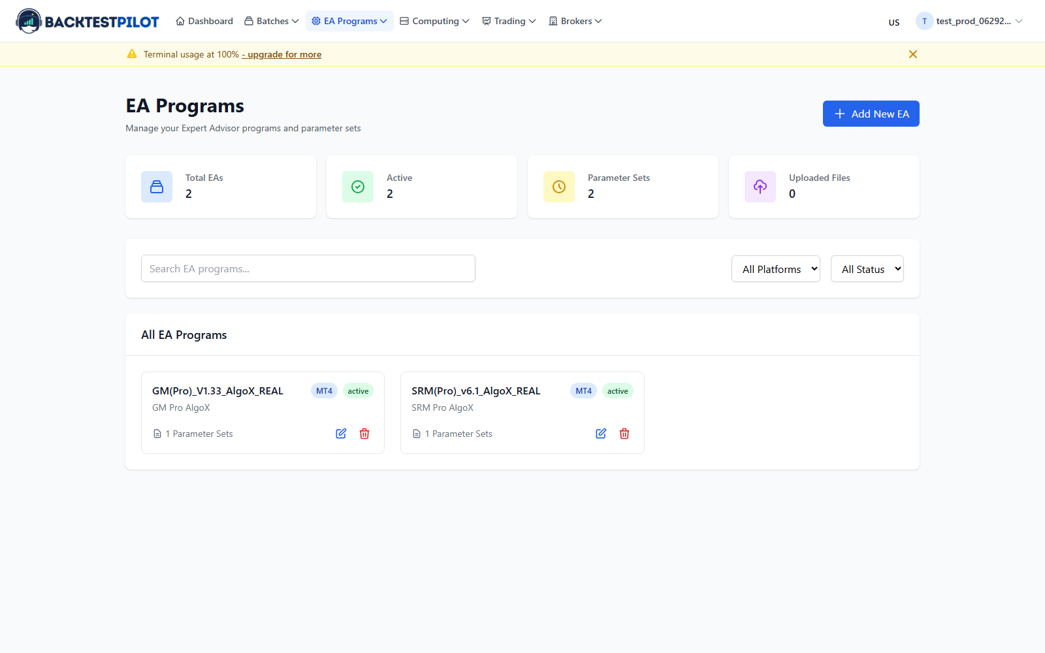Click the Add New EA button
This screenshot has width=1045, height=653.
pos(871,114)
